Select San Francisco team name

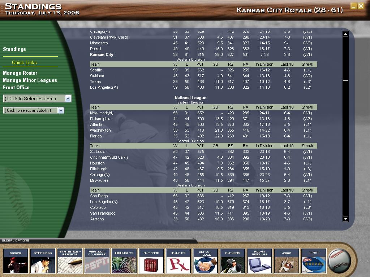click(x=103, y=214)
